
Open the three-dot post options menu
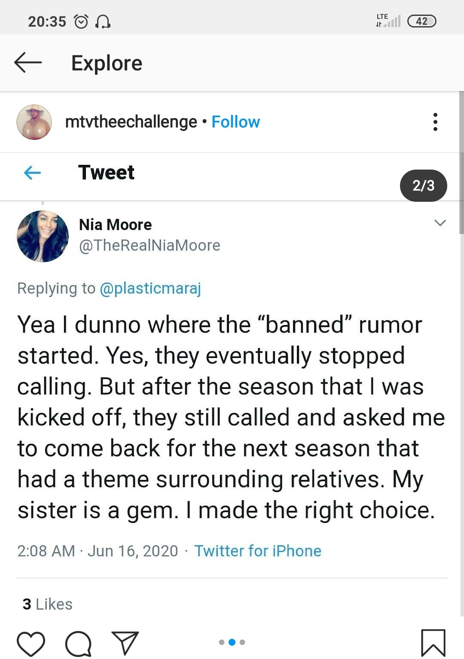coord(435,122)
